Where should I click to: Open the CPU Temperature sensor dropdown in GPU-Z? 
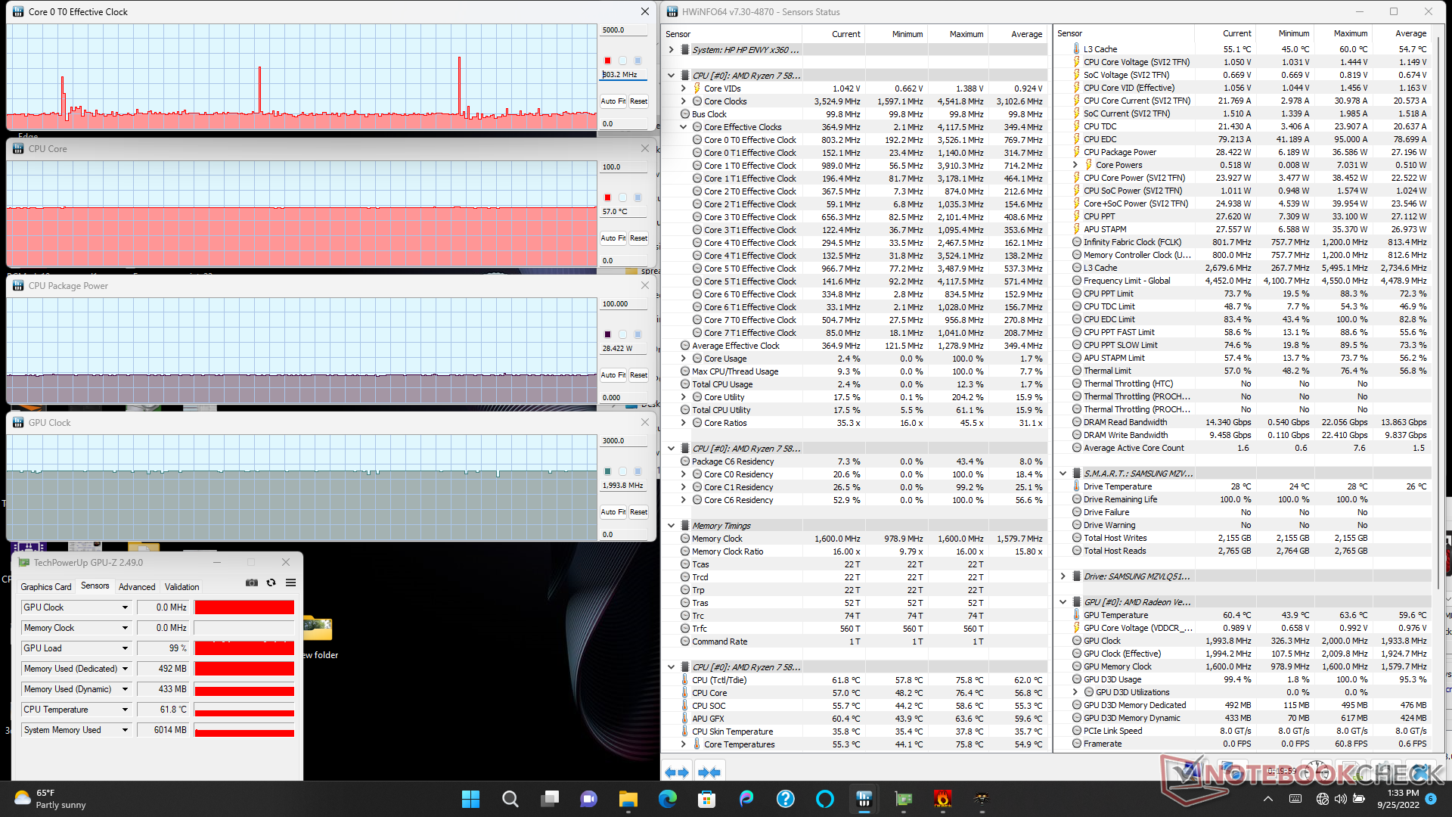pyautogui.click(x=125, y=710)
